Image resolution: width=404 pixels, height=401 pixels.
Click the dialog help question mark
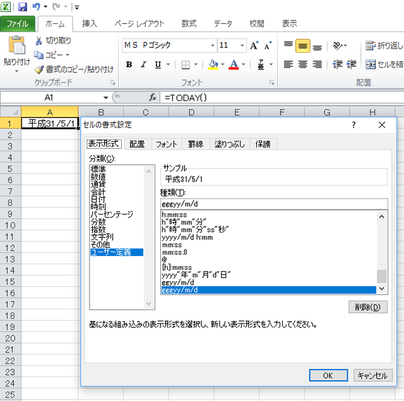pyautogui.click(x=353, y=125)
